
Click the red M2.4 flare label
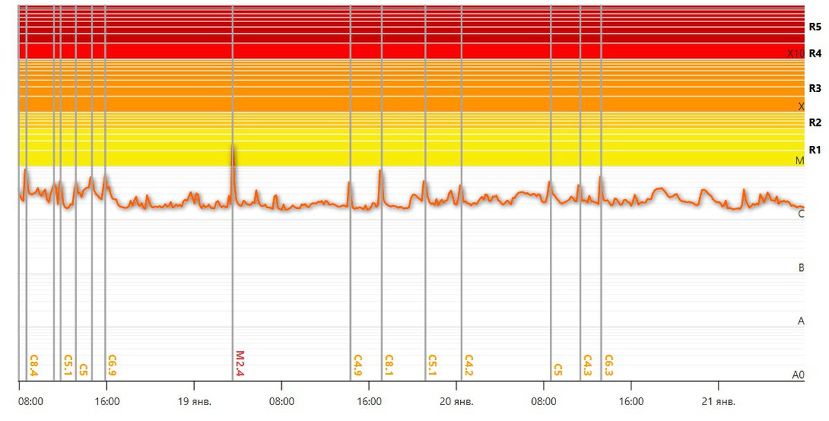(x=240, y=362)
